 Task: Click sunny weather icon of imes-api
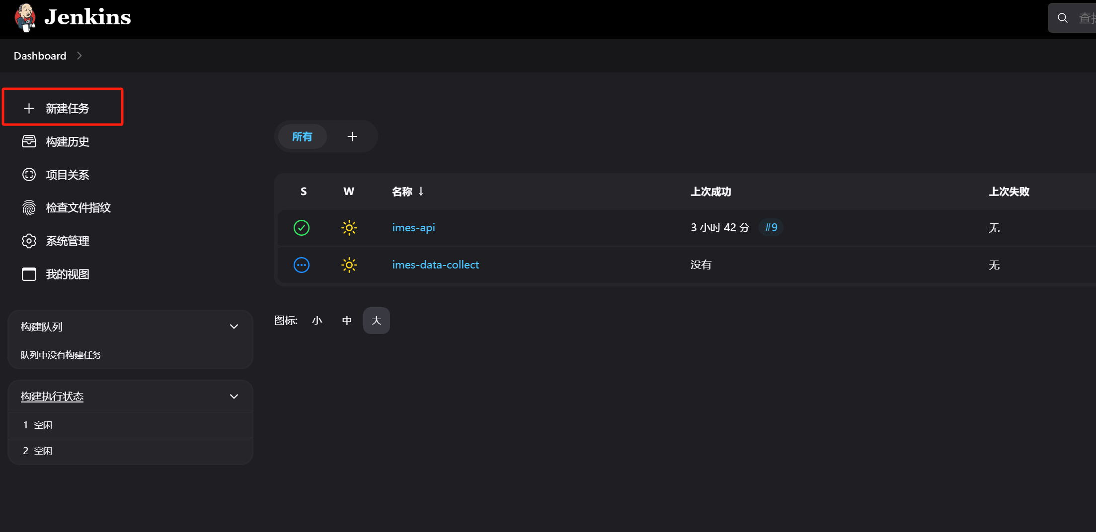pos(349,228)
